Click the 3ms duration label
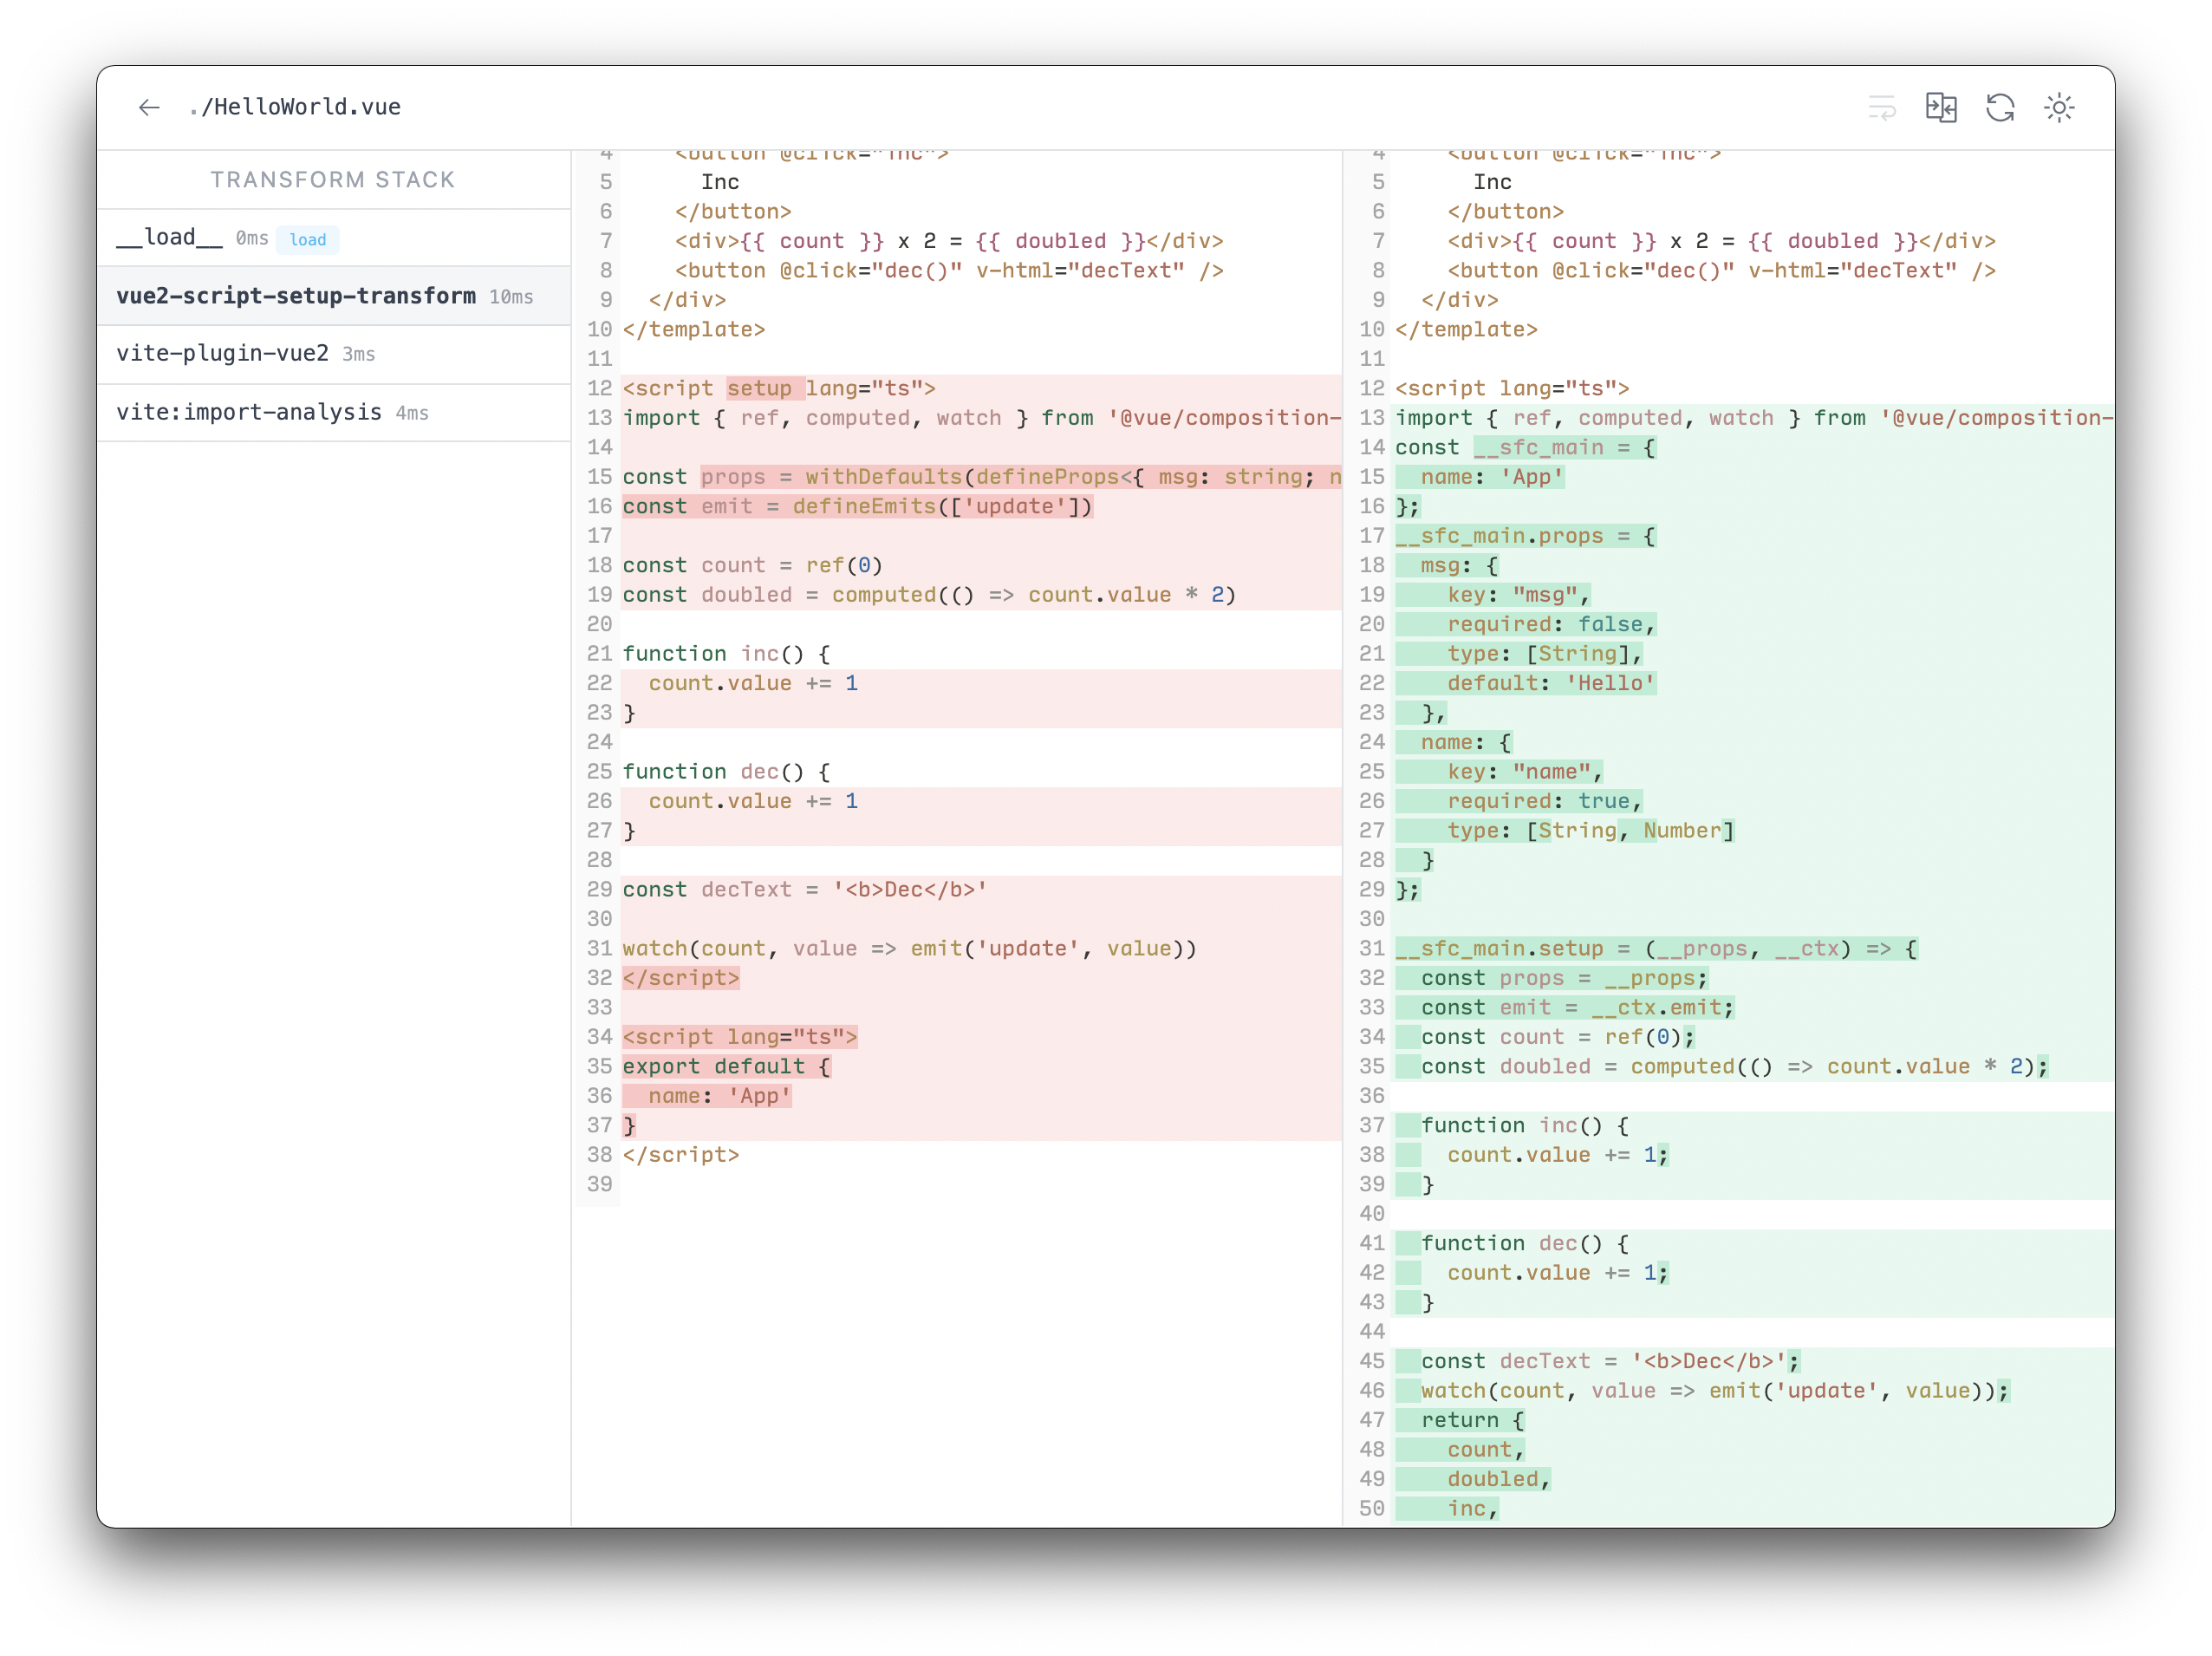2212x1656 pixels. pos(359,355)
